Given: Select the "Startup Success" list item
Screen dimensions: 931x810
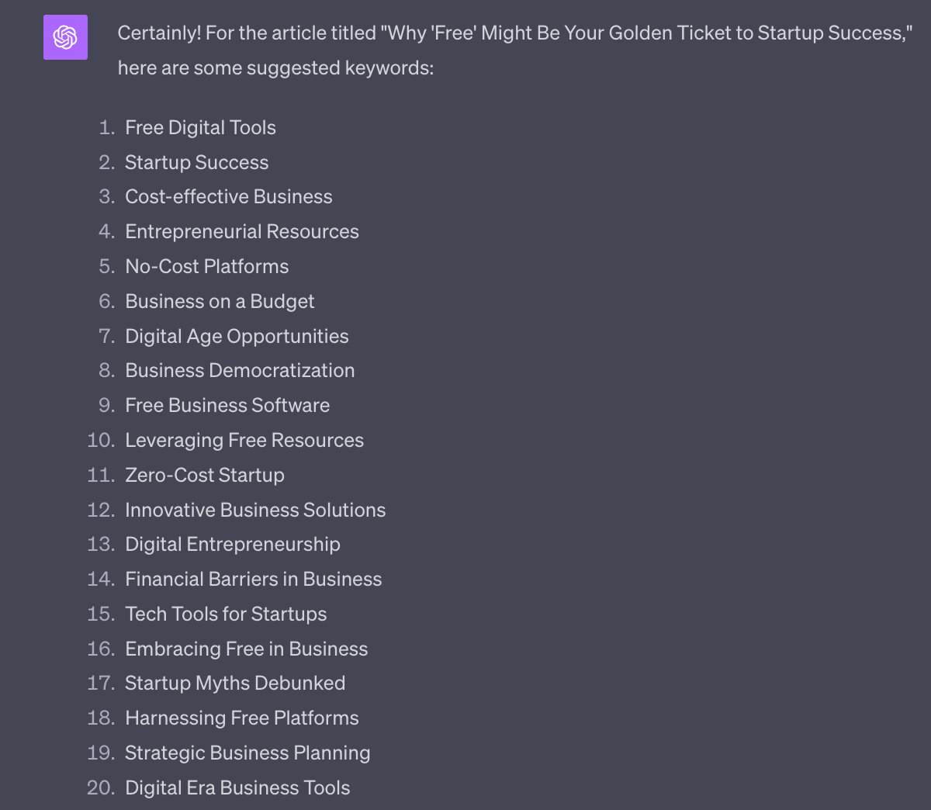Looking at the screenshot, I should click(x=196, y=162).
